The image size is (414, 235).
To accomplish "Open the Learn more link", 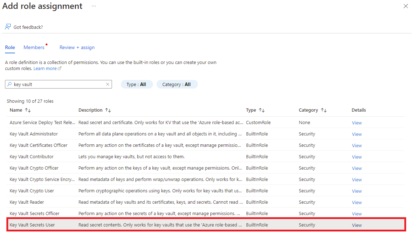I will [x=45, y=68].
